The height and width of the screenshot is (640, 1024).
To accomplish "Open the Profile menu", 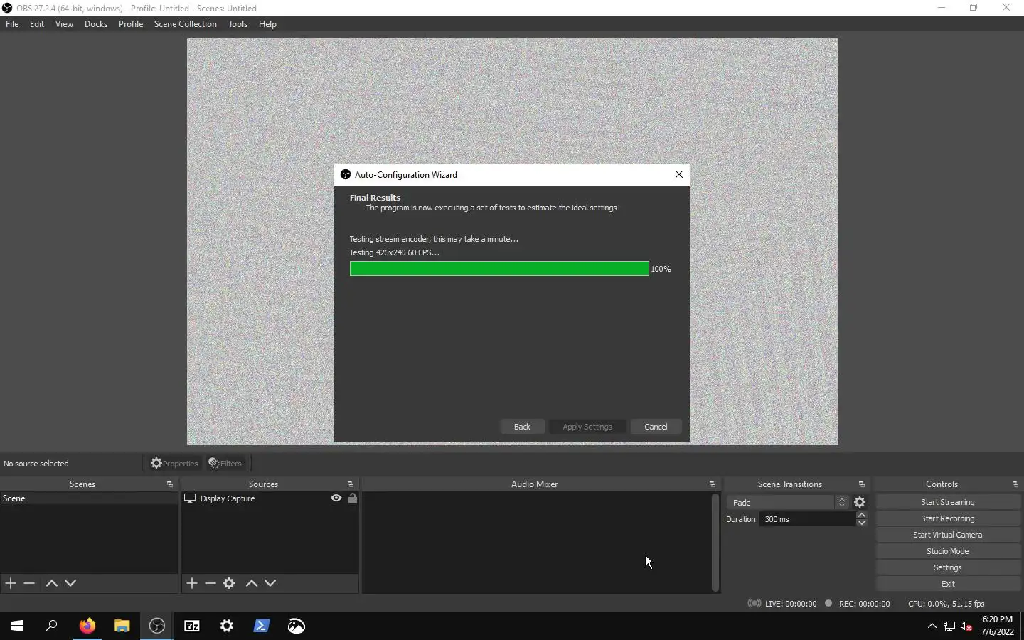I will [131, 24].
